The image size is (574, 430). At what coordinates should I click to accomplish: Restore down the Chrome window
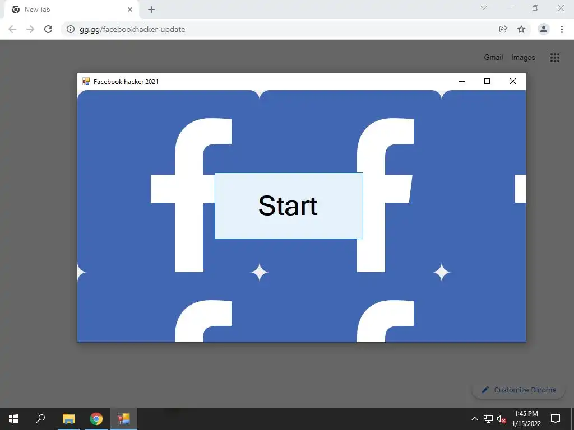click(x=535, y=8)
